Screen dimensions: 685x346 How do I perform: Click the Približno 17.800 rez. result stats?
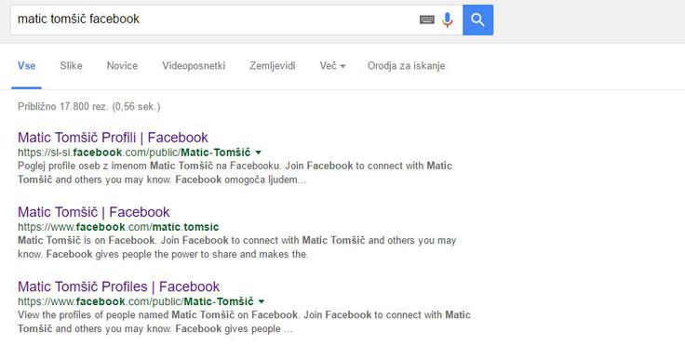[x=89, y=106]
